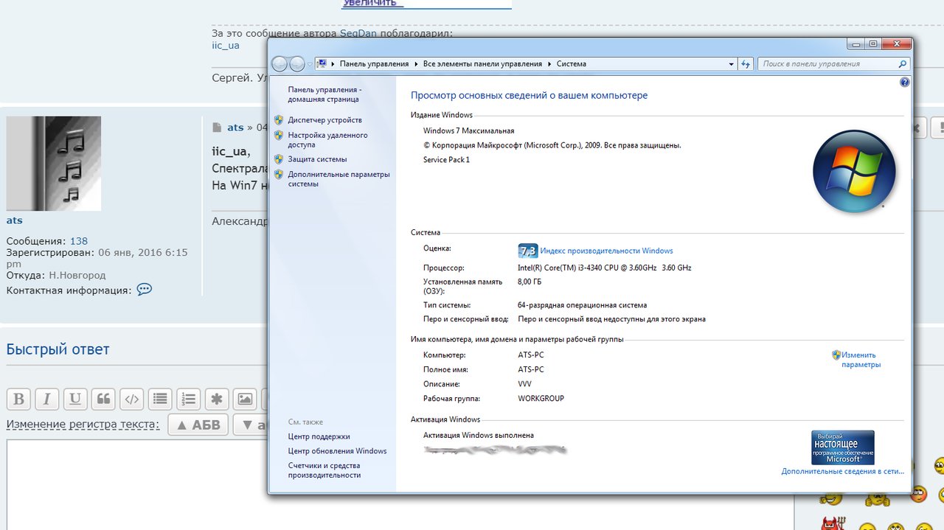The image size is (944, 530).
Task: Focus search field Поиск в панели управления
Action: 826,64
